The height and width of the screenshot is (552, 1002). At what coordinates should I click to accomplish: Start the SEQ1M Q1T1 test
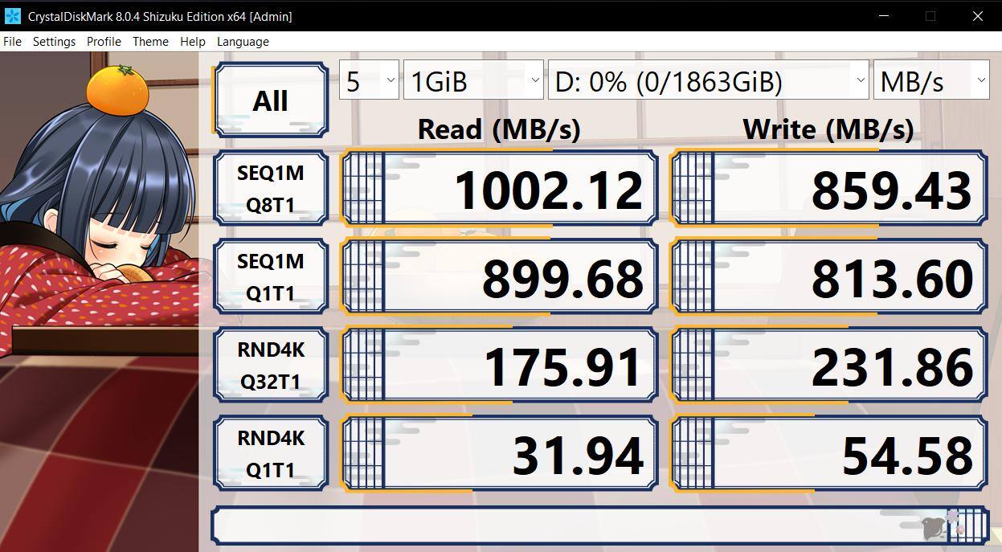(270, 277)
